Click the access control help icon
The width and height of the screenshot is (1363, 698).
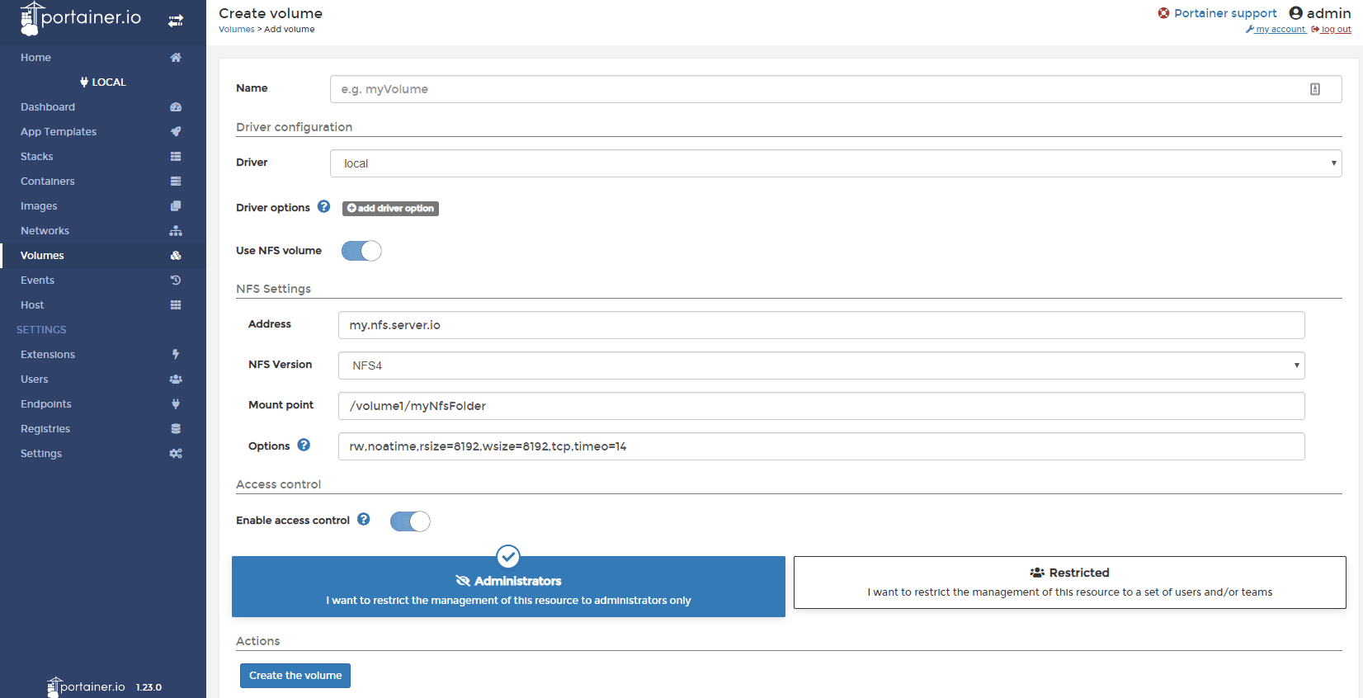pos(364,520)
